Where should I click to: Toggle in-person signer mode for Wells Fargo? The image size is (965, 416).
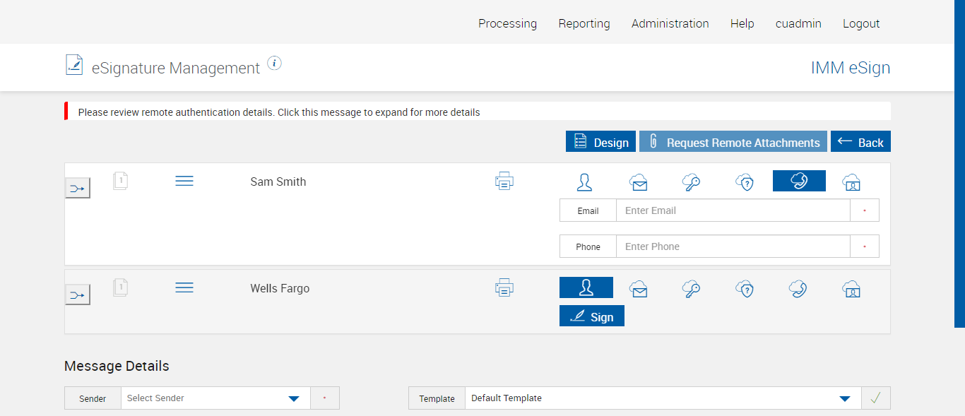(586, 287)
